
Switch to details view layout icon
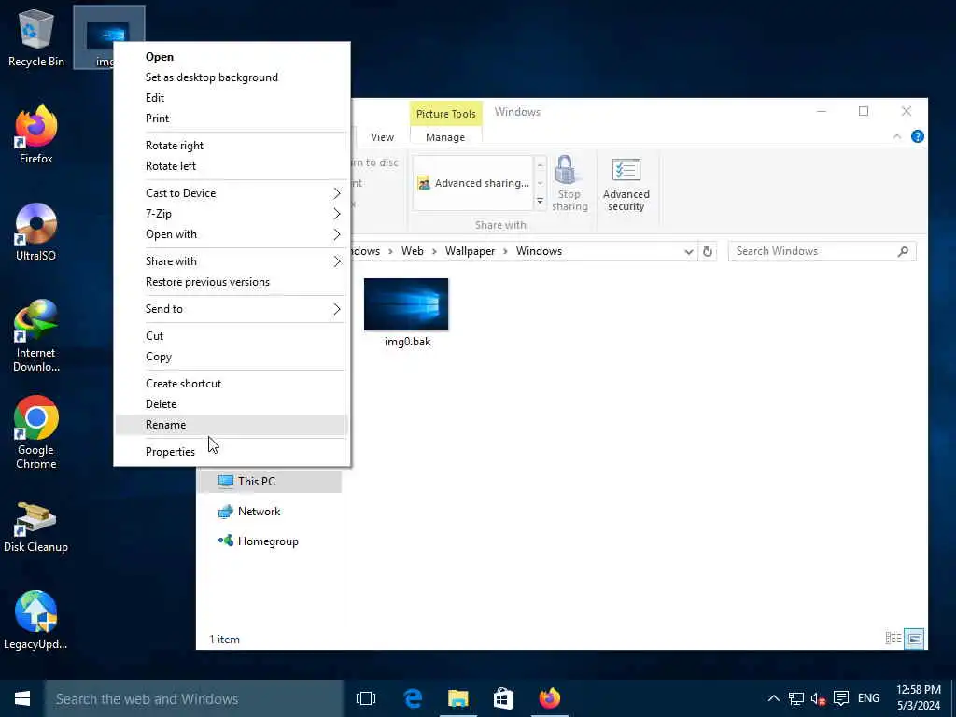[x=893, y=638]
